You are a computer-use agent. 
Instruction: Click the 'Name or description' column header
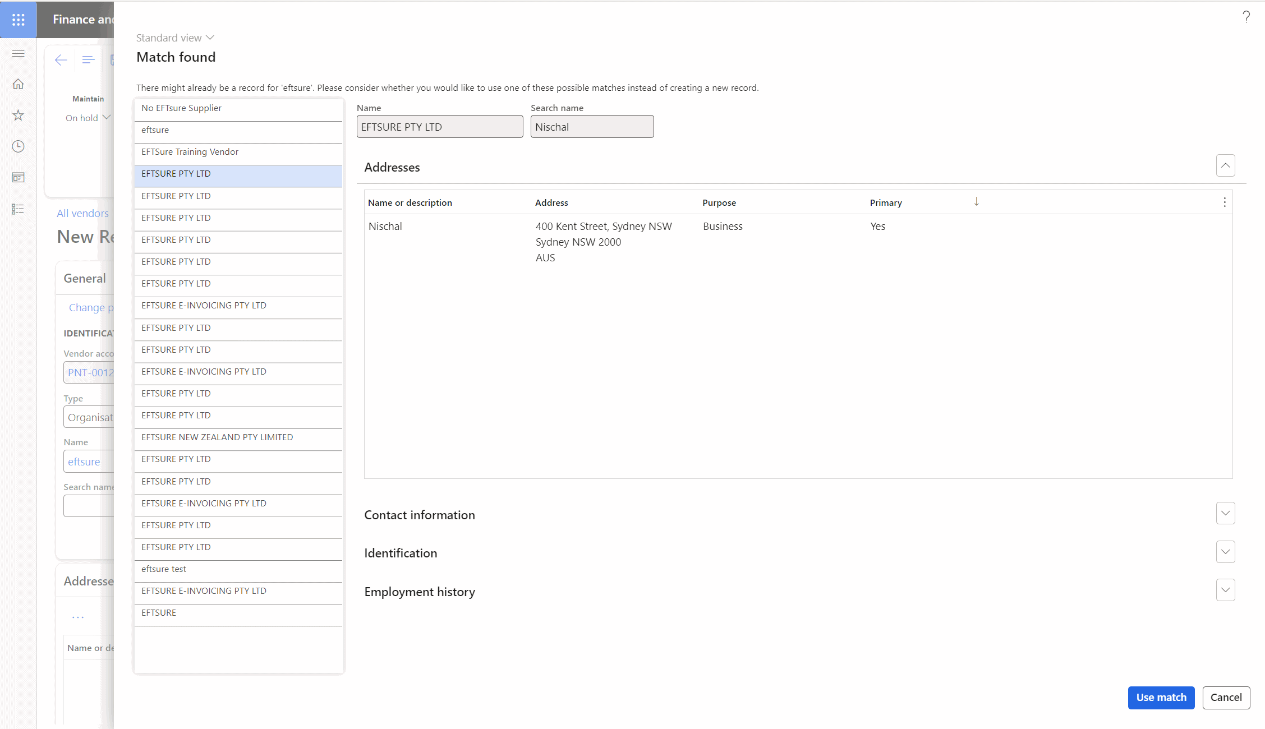pos(410,203)
